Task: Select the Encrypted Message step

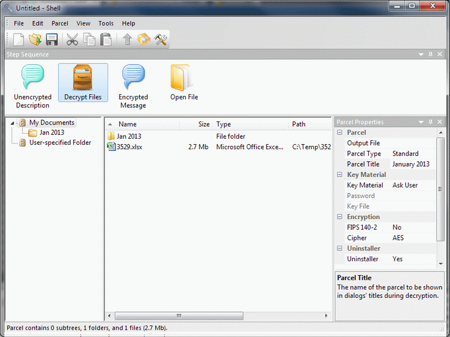Action: (x=133, y=86)
